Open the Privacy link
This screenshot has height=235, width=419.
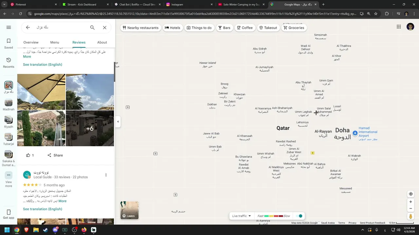(353, 223)
